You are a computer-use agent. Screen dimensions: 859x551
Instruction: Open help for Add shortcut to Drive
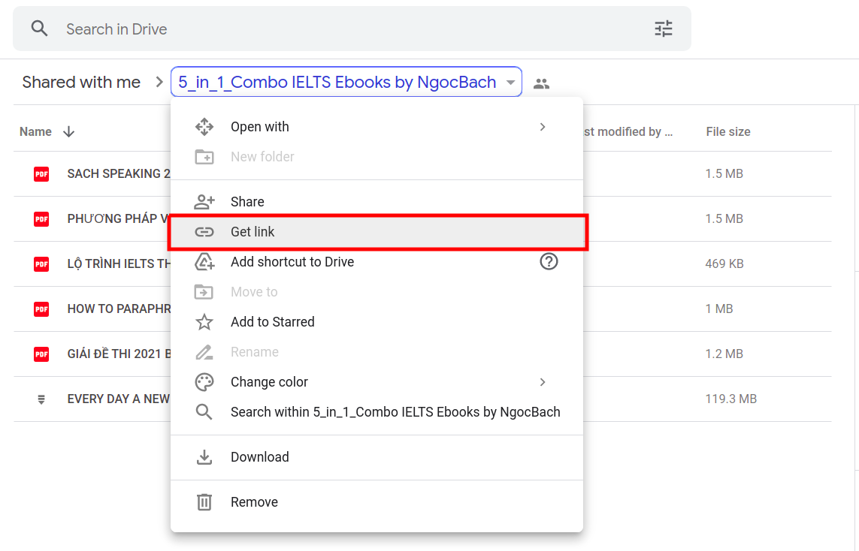tap(549, 261)
